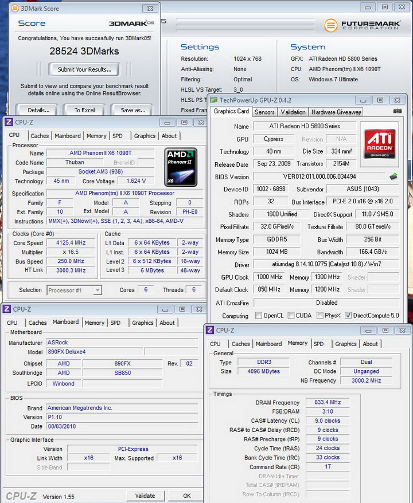Enable the PhysX checkbox
Image resolution: width=413 pixels, height=503 pixels.
pos(320,315)
